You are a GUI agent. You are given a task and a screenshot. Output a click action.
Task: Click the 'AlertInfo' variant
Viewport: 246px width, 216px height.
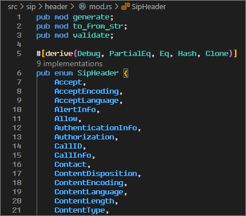click(x=75, y=110)
